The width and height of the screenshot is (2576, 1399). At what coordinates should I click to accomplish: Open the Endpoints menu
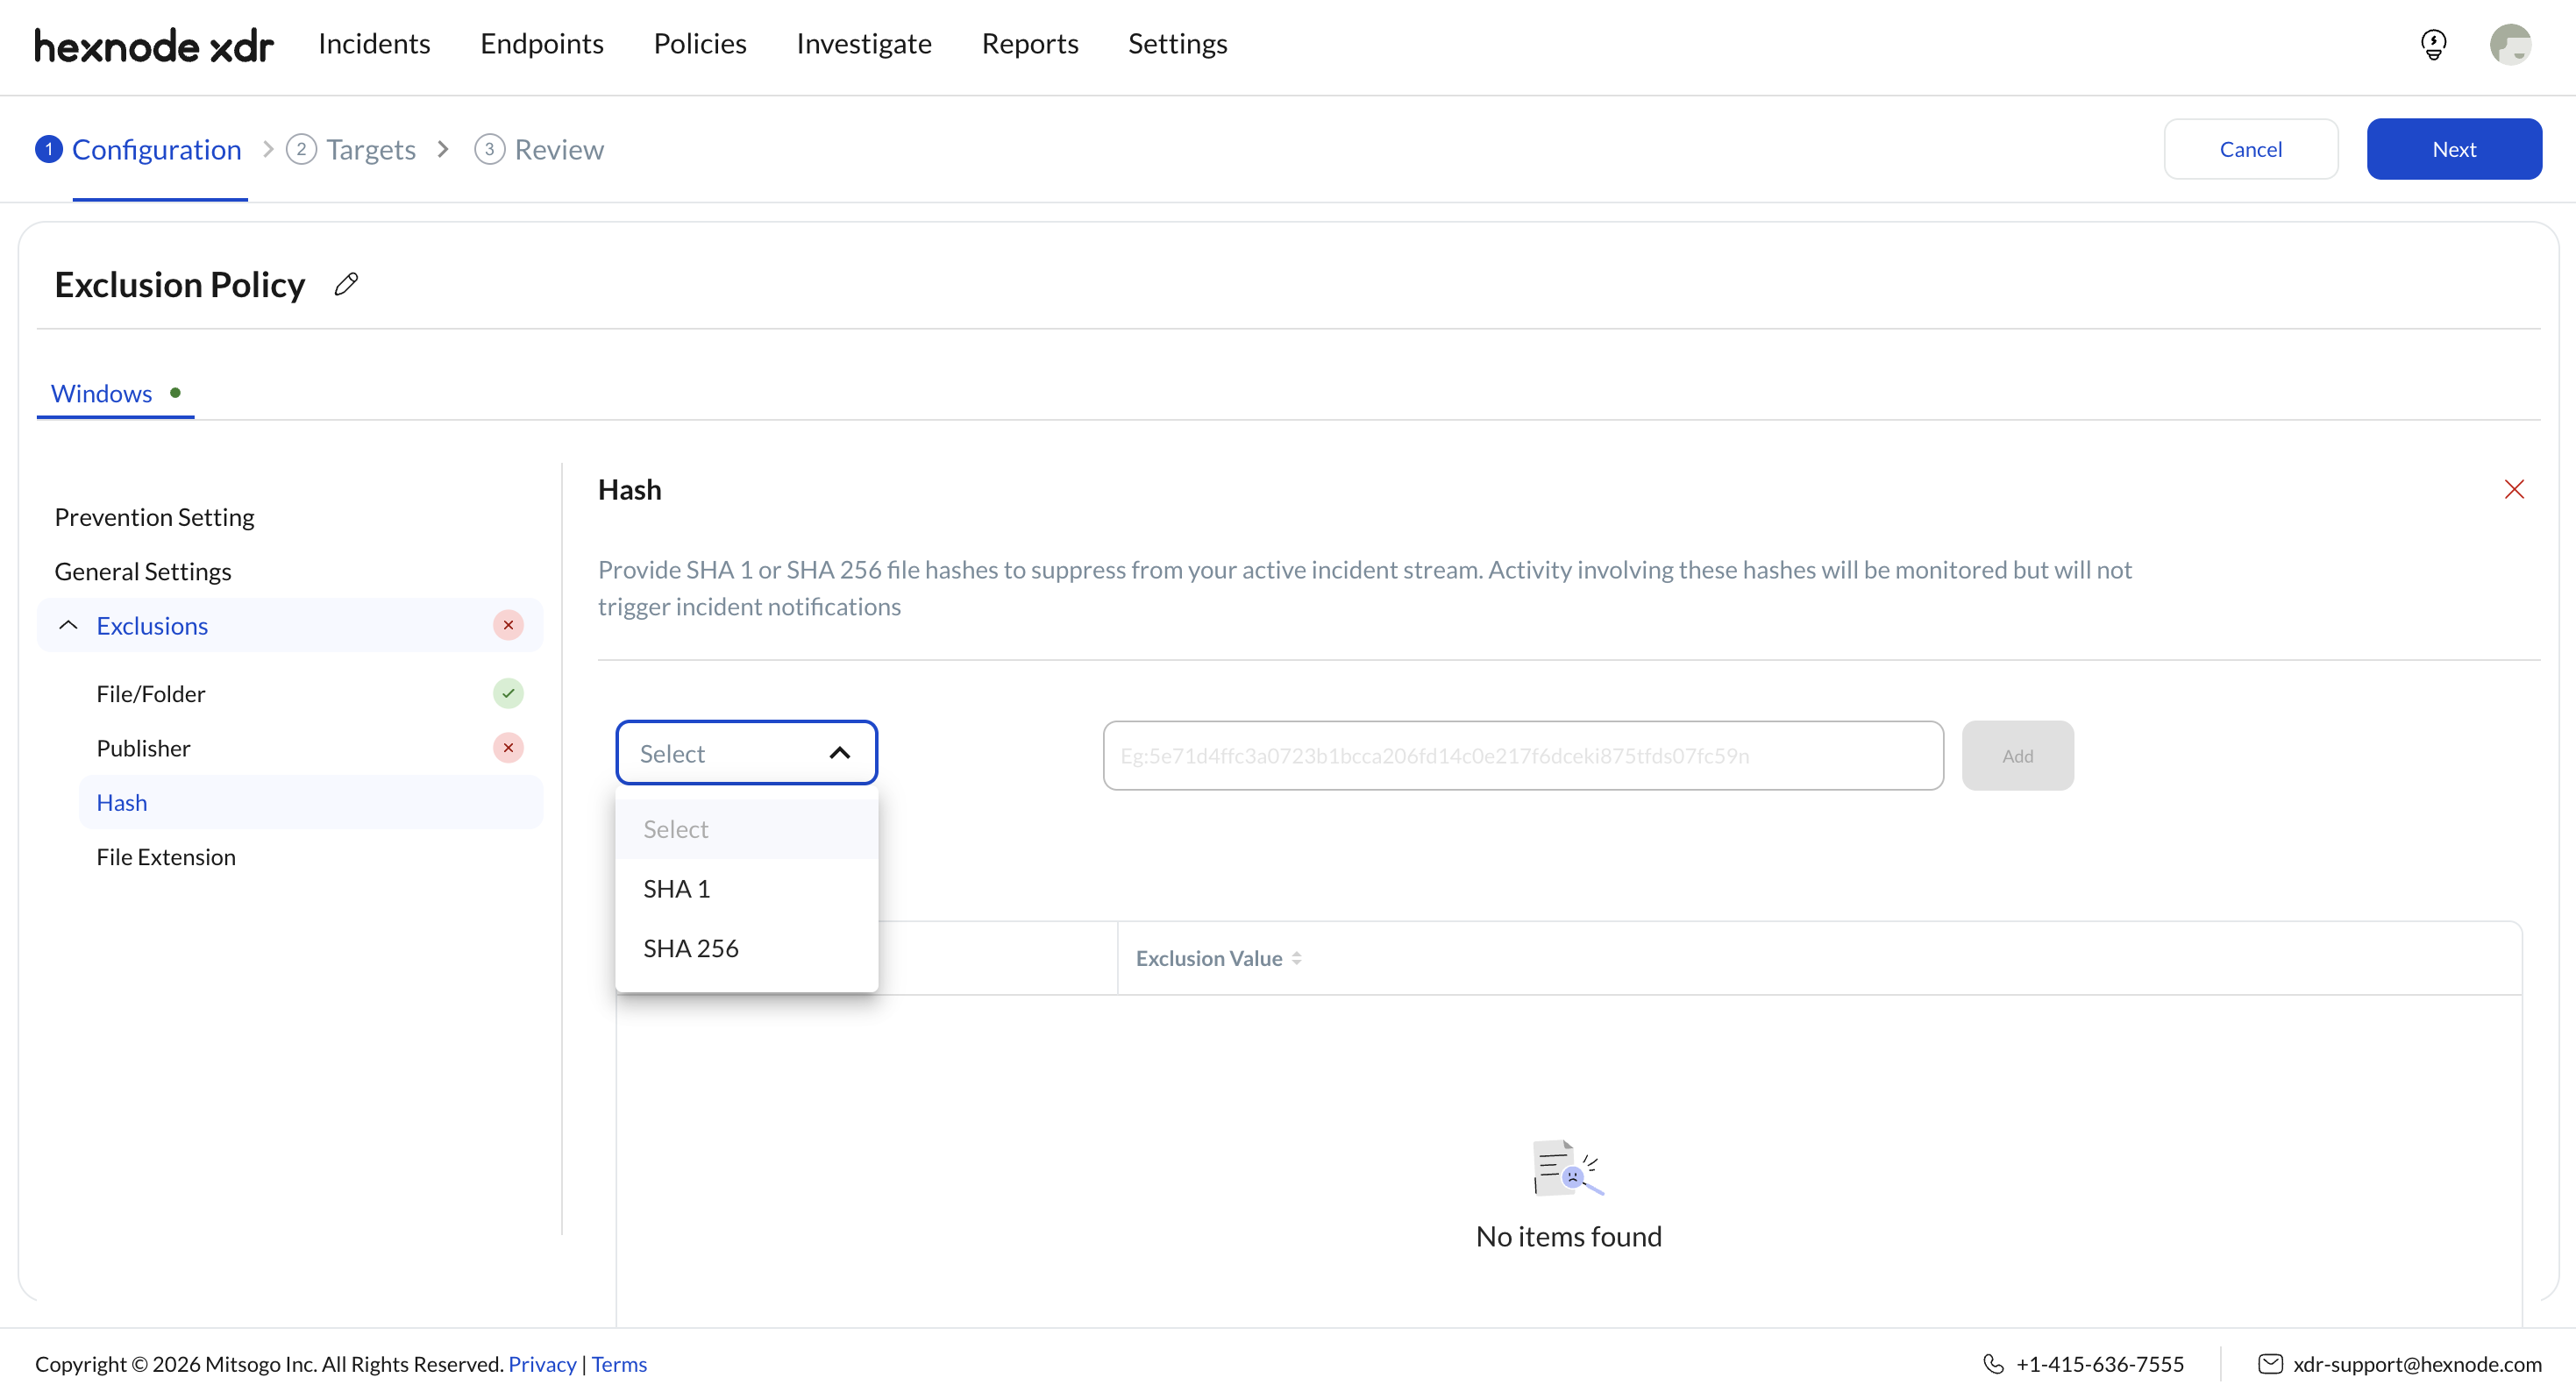click(542, 43)
